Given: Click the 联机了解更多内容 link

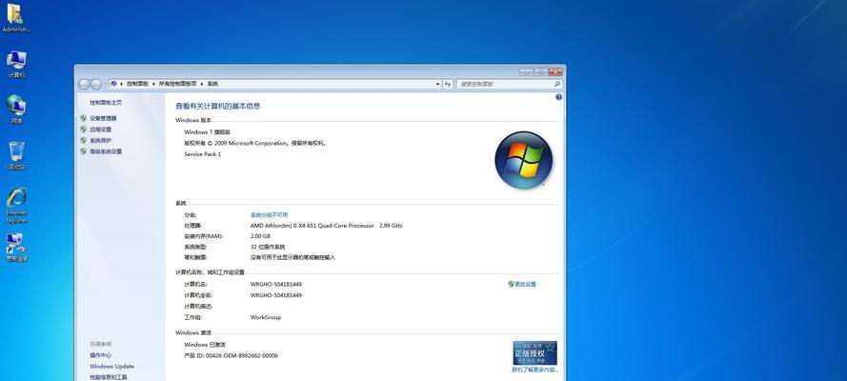Looking at the screenshot, I should (x=534, y=371).
